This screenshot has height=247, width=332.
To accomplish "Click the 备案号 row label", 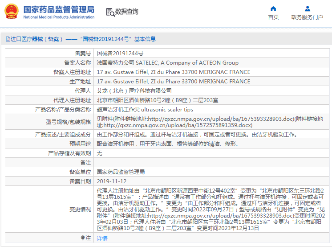I will pyautogui.click(x=83, y=54).
